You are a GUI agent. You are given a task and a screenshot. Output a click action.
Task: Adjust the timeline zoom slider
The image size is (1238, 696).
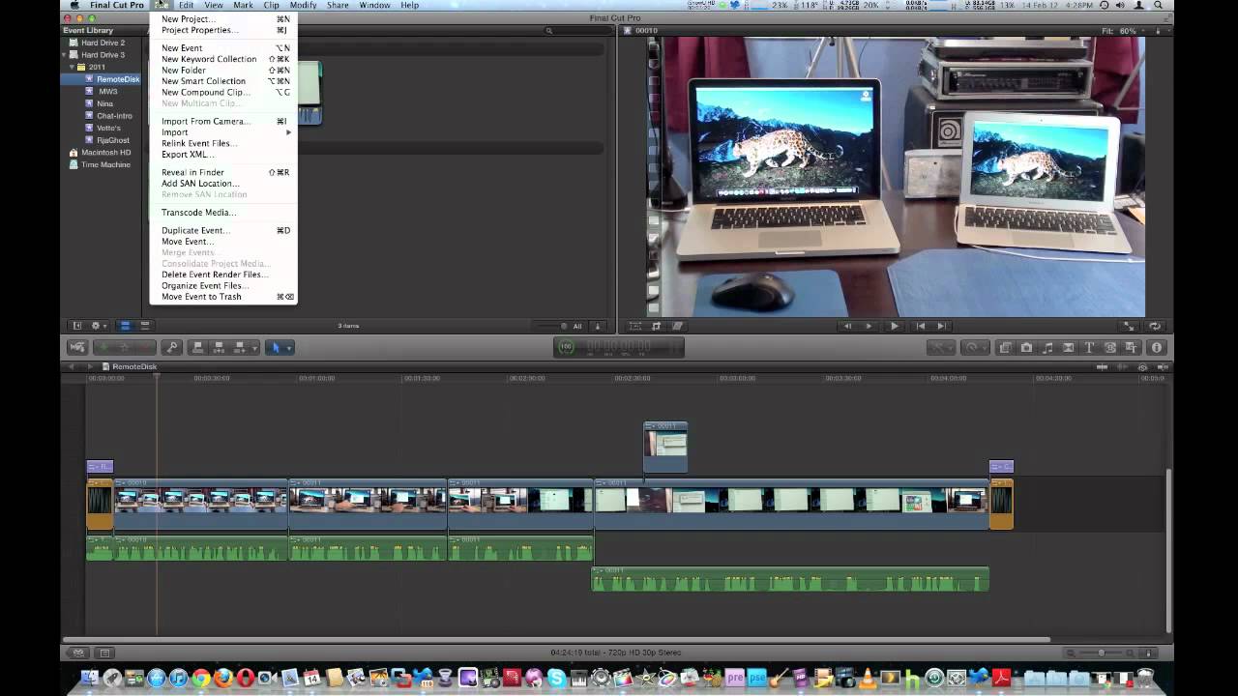pyautogui.click(x=1102, y=653)
